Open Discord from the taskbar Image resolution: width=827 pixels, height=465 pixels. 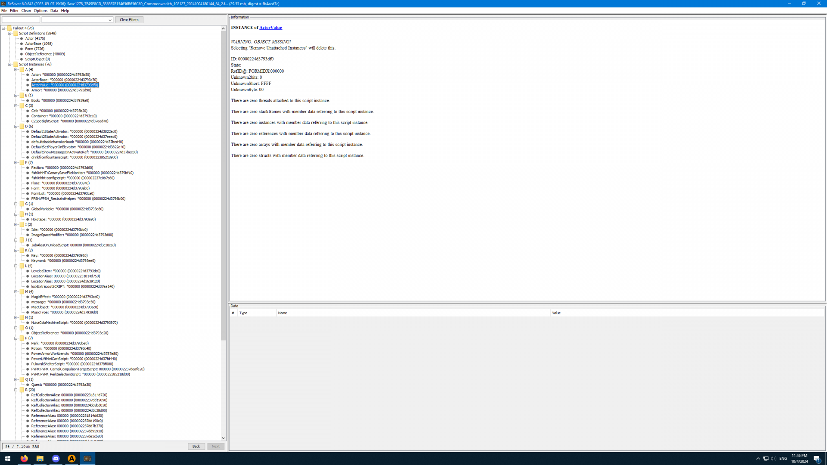(x=56, y=459)
